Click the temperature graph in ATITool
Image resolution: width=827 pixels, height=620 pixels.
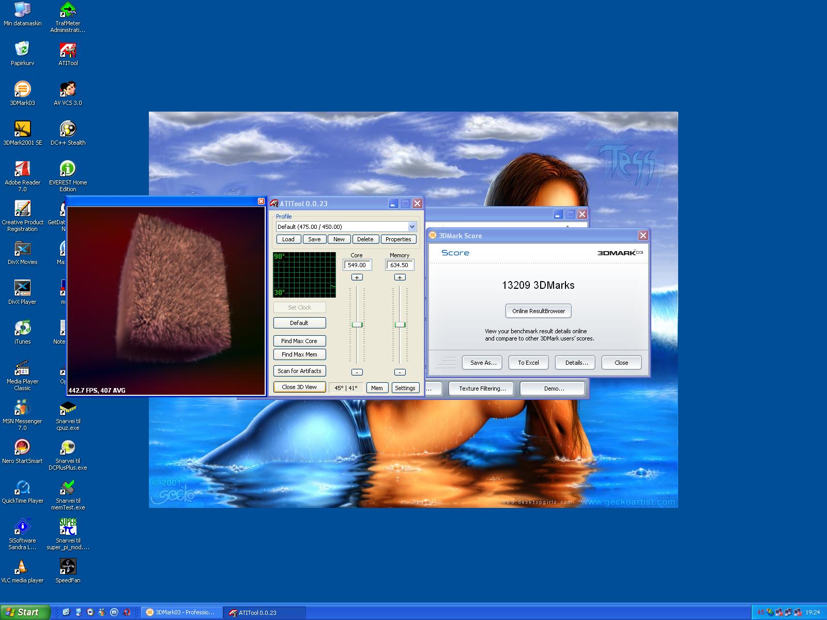tap(304, 275)
